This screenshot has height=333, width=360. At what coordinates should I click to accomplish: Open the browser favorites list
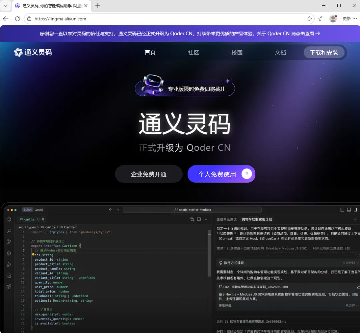321,19
